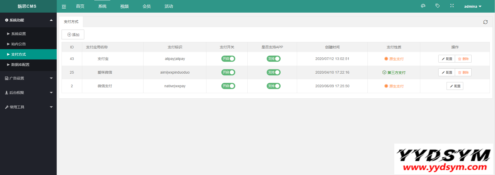
Task: Click the tag icon in top bar
Action: 437,6
